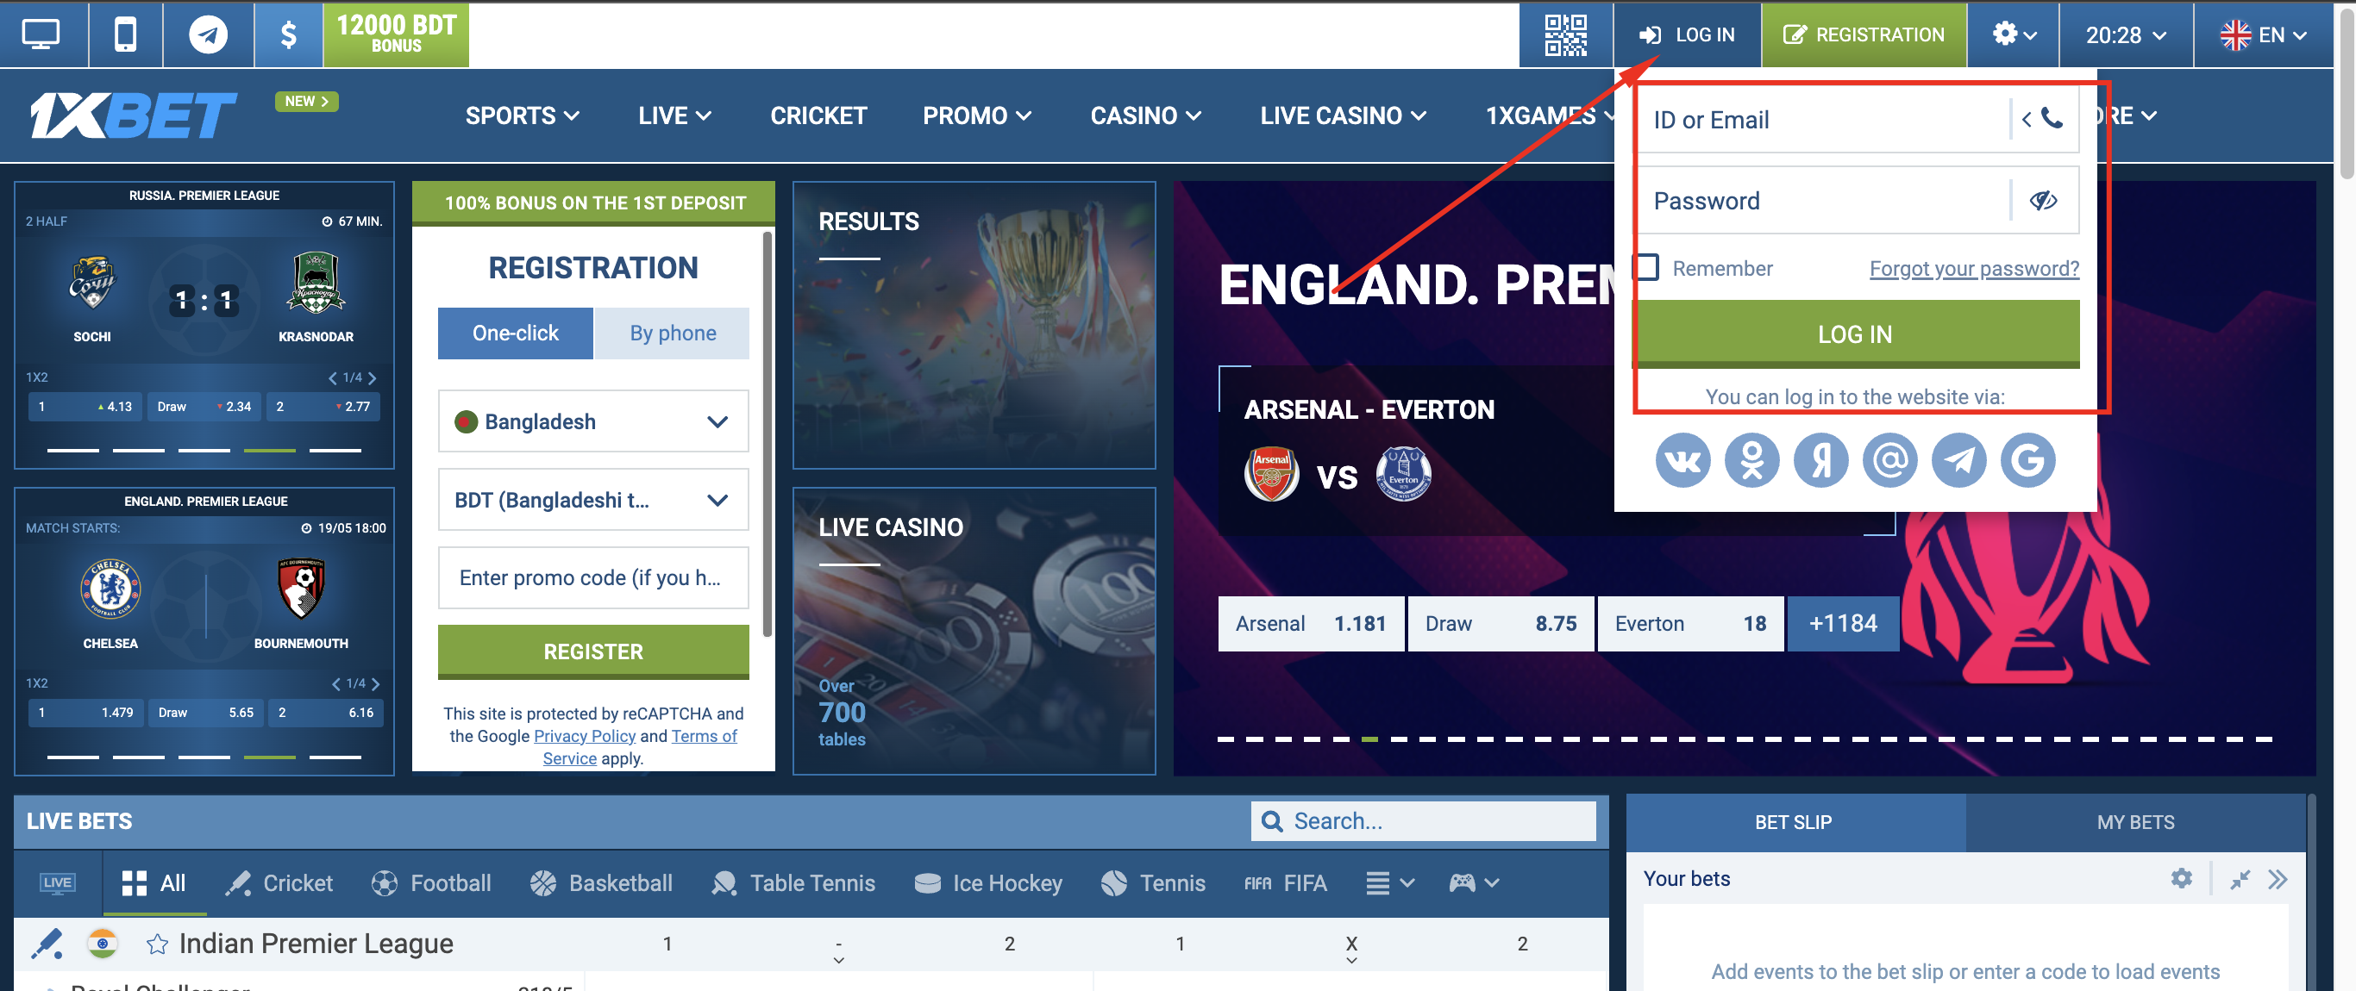The image size is (2356, 991).
Task: Click the phone input toggle icon
Action: (2048, 120)
